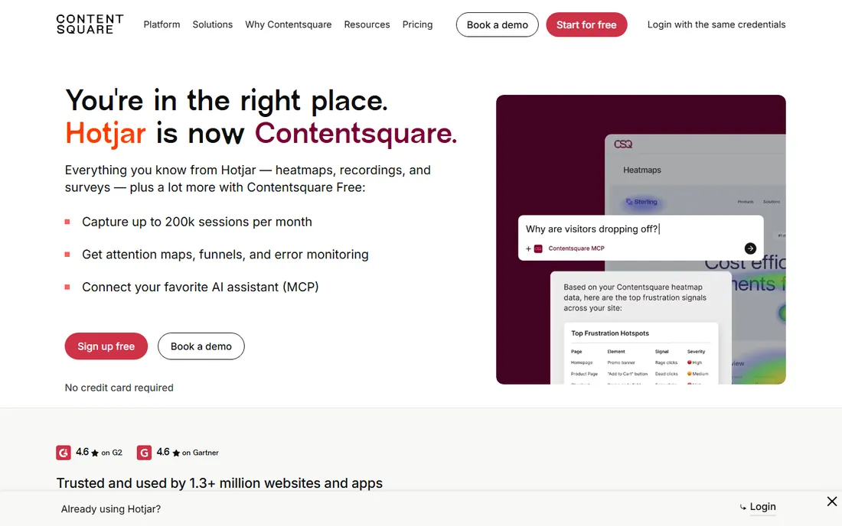Click 'Trusted and used by 1.3+ million websites'
842x526 pixels.
click(220, 483)
